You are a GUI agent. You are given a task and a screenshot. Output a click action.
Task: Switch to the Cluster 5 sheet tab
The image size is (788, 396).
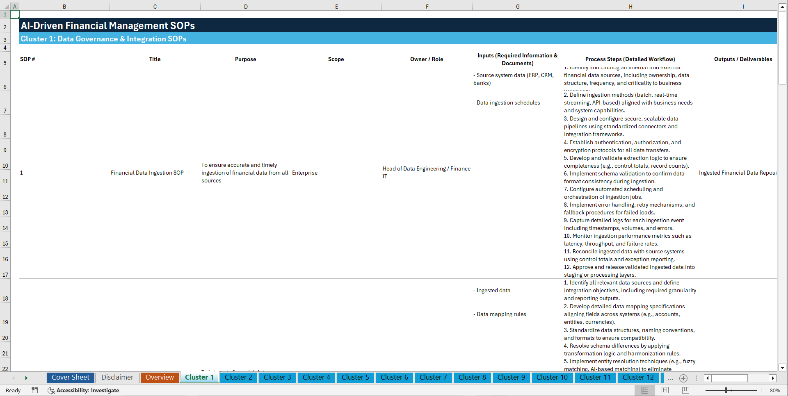click(x=355, y=378)
